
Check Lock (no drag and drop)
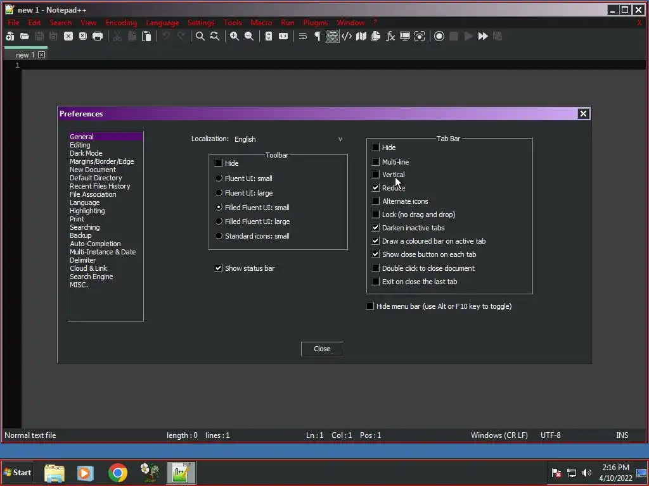pos(375,215)
